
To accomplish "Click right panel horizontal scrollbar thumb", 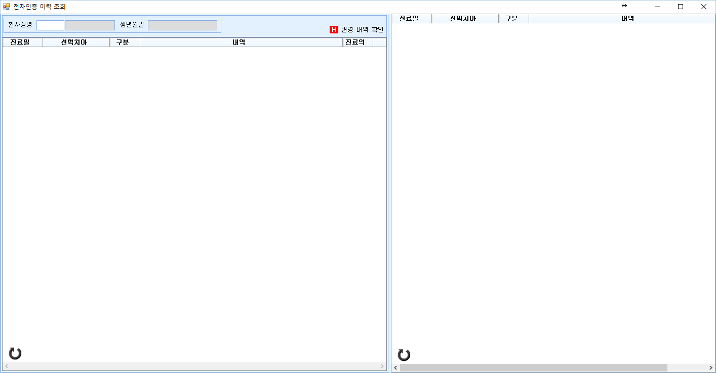I will (x=534, y=367).
